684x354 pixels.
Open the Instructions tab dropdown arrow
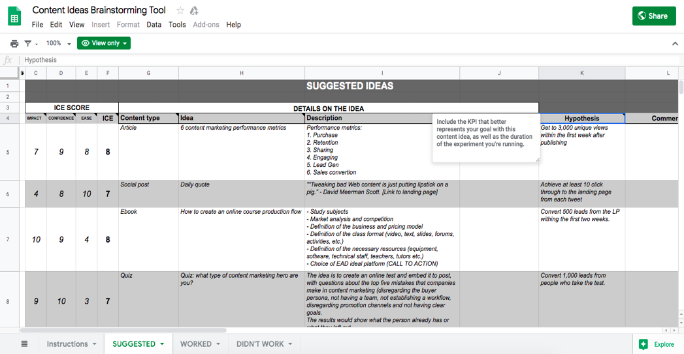pyautogui.click(x=94, y=344)
